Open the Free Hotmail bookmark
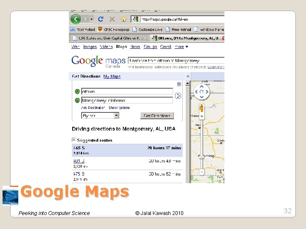Screen dimensions: 306x229 tap(178, 29)
